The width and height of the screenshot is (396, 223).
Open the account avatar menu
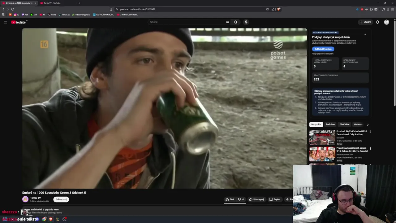386,22
